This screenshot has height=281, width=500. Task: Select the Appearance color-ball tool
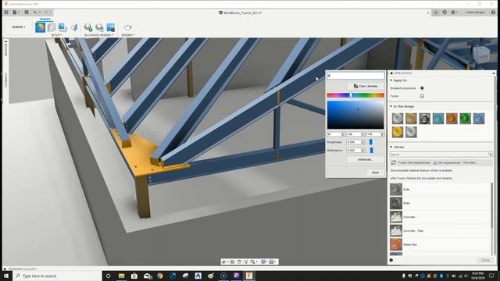(x=40, y=27)
